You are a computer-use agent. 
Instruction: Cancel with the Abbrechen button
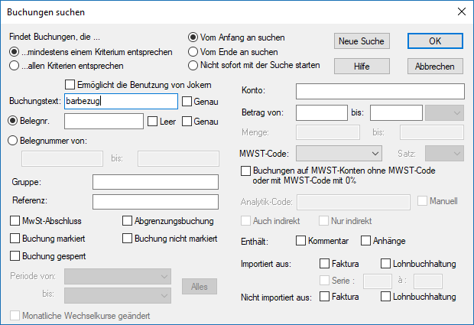tap(435, 67)
